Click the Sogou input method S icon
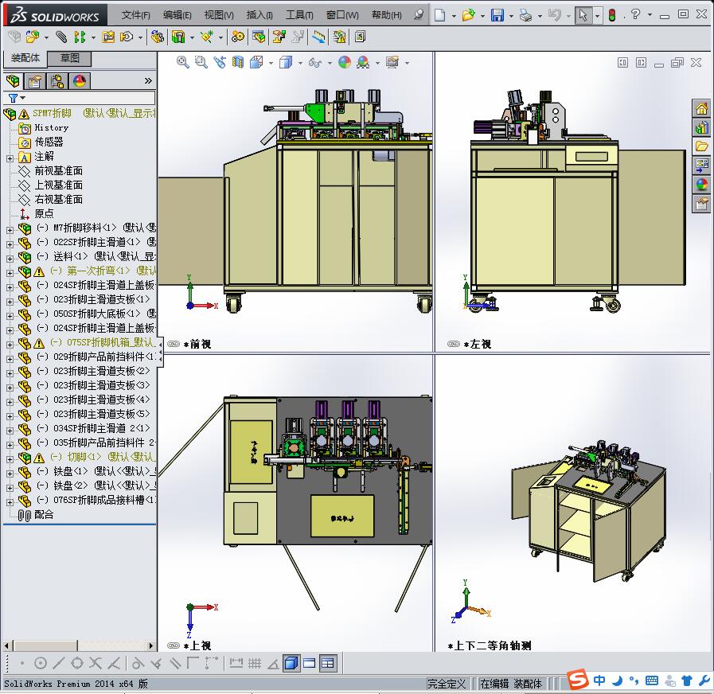 (578, 680)
